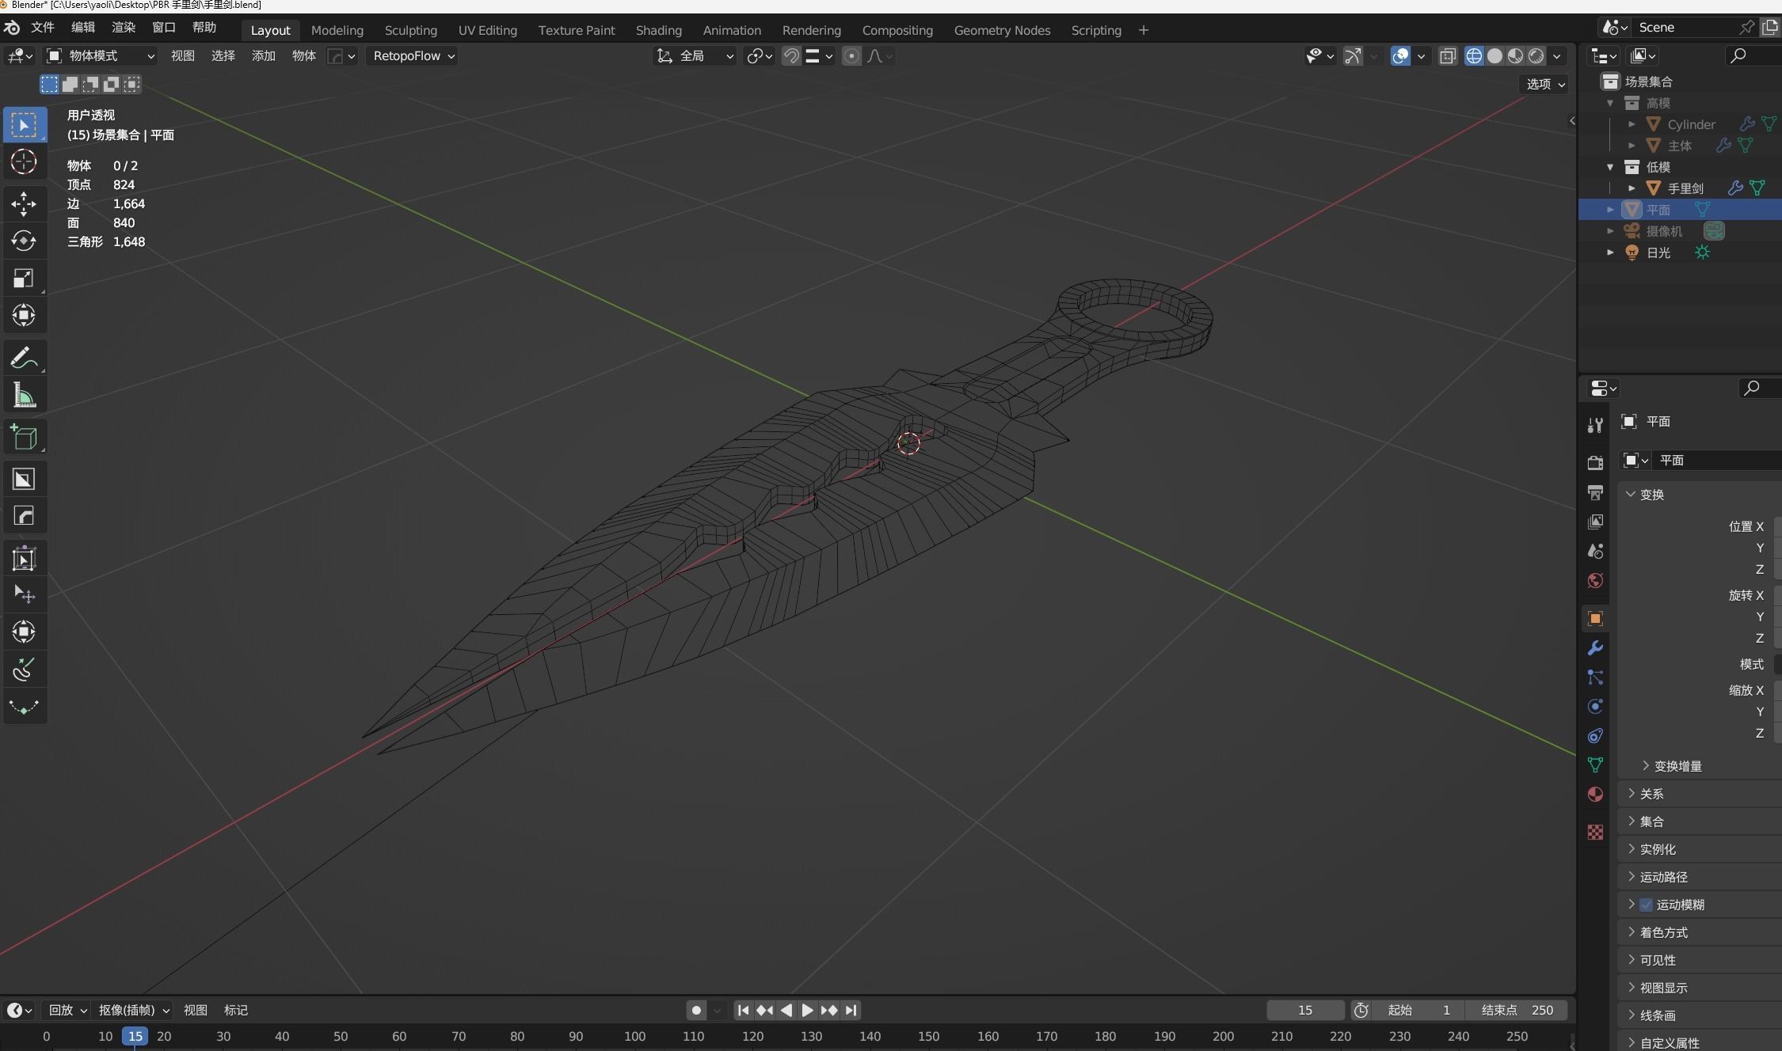Click the 选项 button in viewport

[1544, 84]
